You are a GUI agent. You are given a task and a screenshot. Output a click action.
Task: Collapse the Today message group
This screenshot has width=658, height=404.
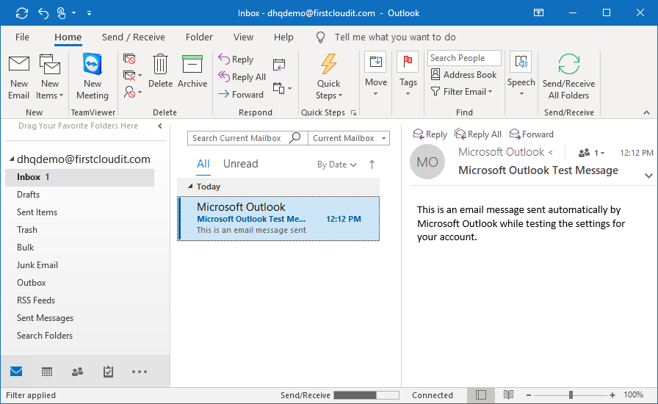(x=191, y=187)
